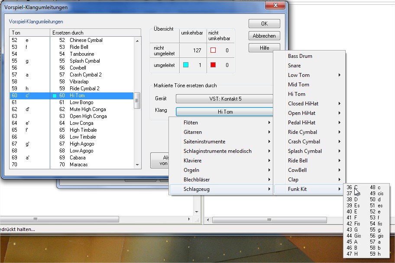Choose Snare in the drum submenu

[x=294, y=66]
